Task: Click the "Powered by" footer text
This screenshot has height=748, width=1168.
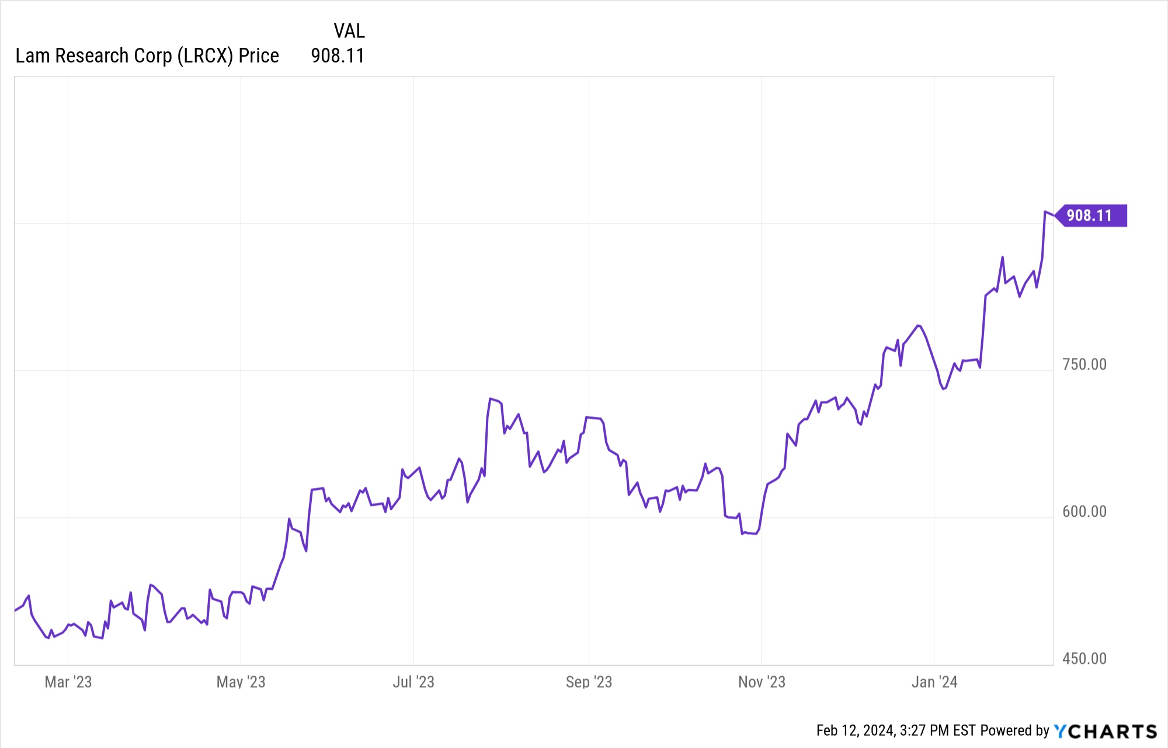Action: tap(1015, 730)
